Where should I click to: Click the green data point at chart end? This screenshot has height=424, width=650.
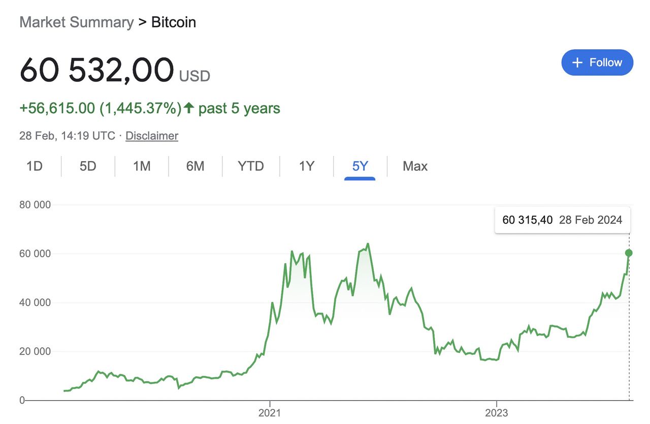(x=629, y=253)
